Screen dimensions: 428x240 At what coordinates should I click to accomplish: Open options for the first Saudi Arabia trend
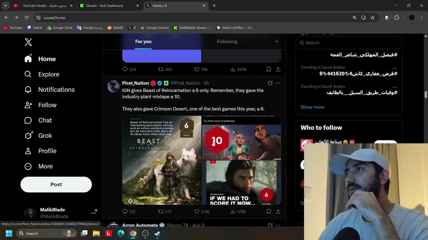pyautogui.click(x=395, y=68)
